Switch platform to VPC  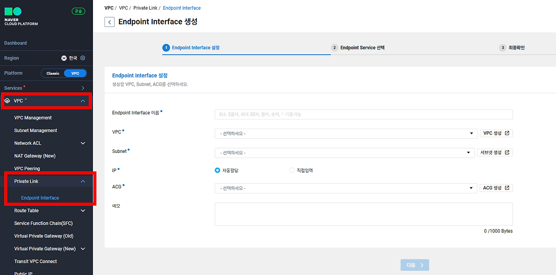(75, 73)
